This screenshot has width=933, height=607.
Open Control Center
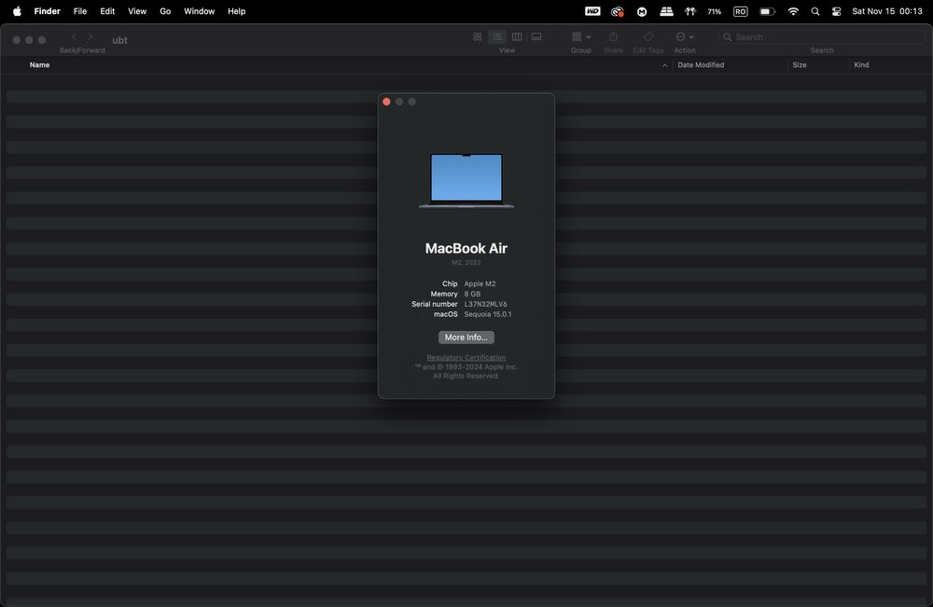(x=836, y=11)
